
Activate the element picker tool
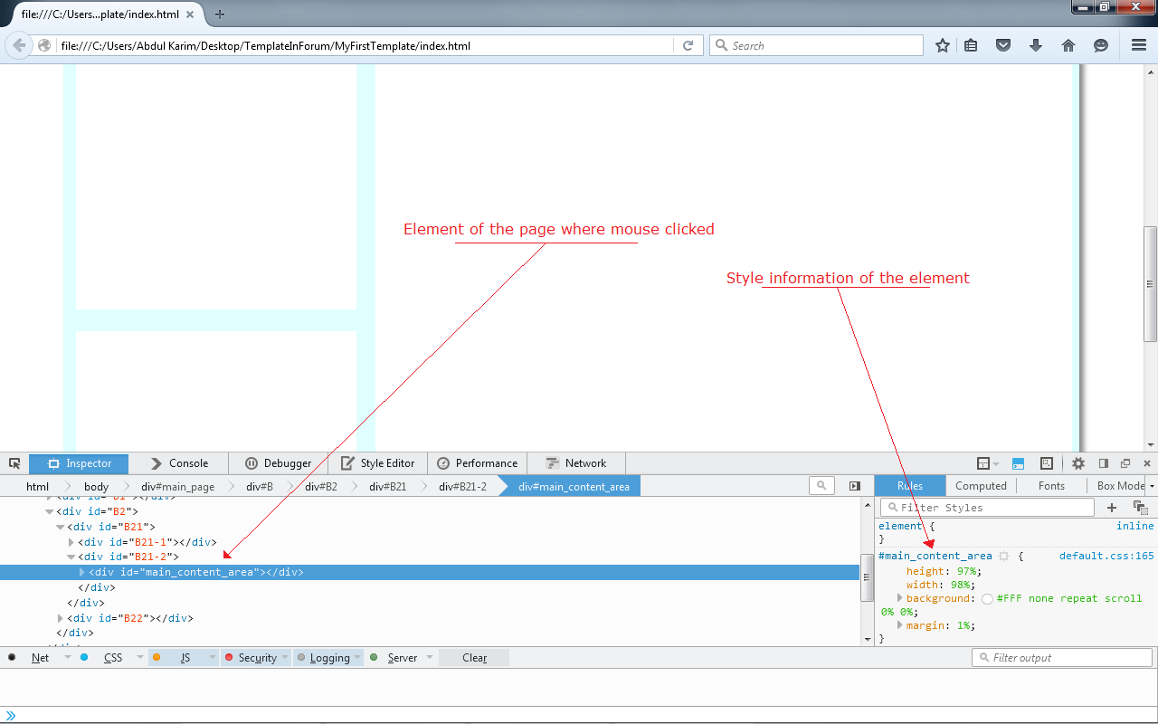tap(14, 463)
